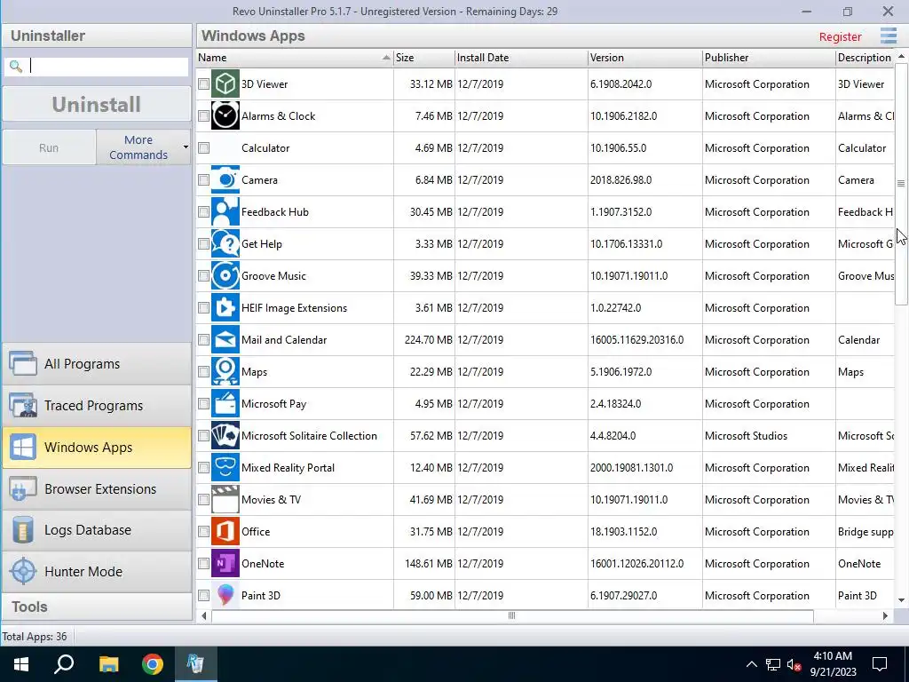
Task: Check the 3D Viewer checkbox
Action: pos(203,84)
